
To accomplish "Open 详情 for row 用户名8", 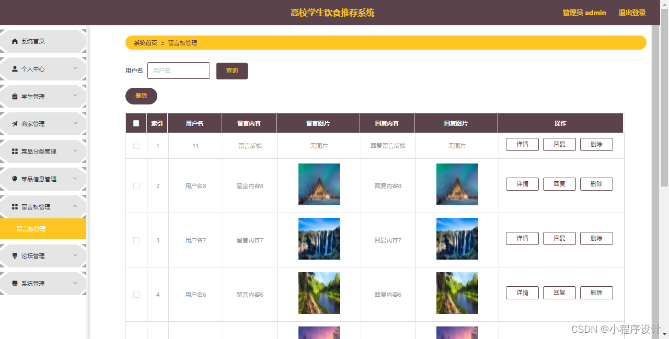I will tap(522, 184).
